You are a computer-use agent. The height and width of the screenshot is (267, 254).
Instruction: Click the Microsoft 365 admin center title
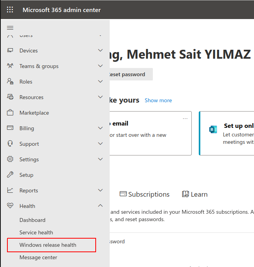(61, 10)
